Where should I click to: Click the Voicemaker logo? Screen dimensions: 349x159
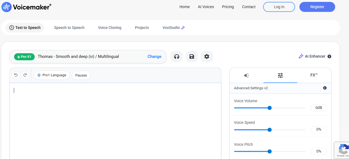(x=26, y=7)
